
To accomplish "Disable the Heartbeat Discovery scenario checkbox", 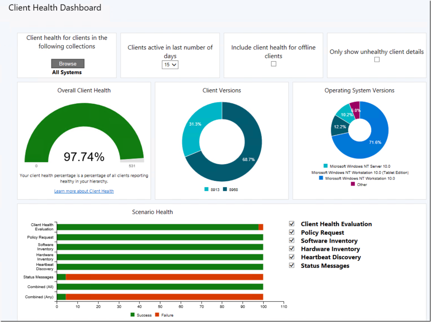I will [292, 257].
